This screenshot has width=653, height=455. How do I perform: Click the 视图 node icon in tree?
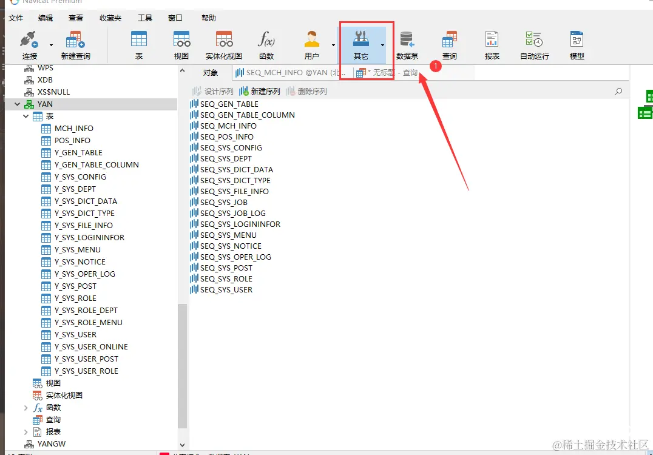[x=37, y=383]
